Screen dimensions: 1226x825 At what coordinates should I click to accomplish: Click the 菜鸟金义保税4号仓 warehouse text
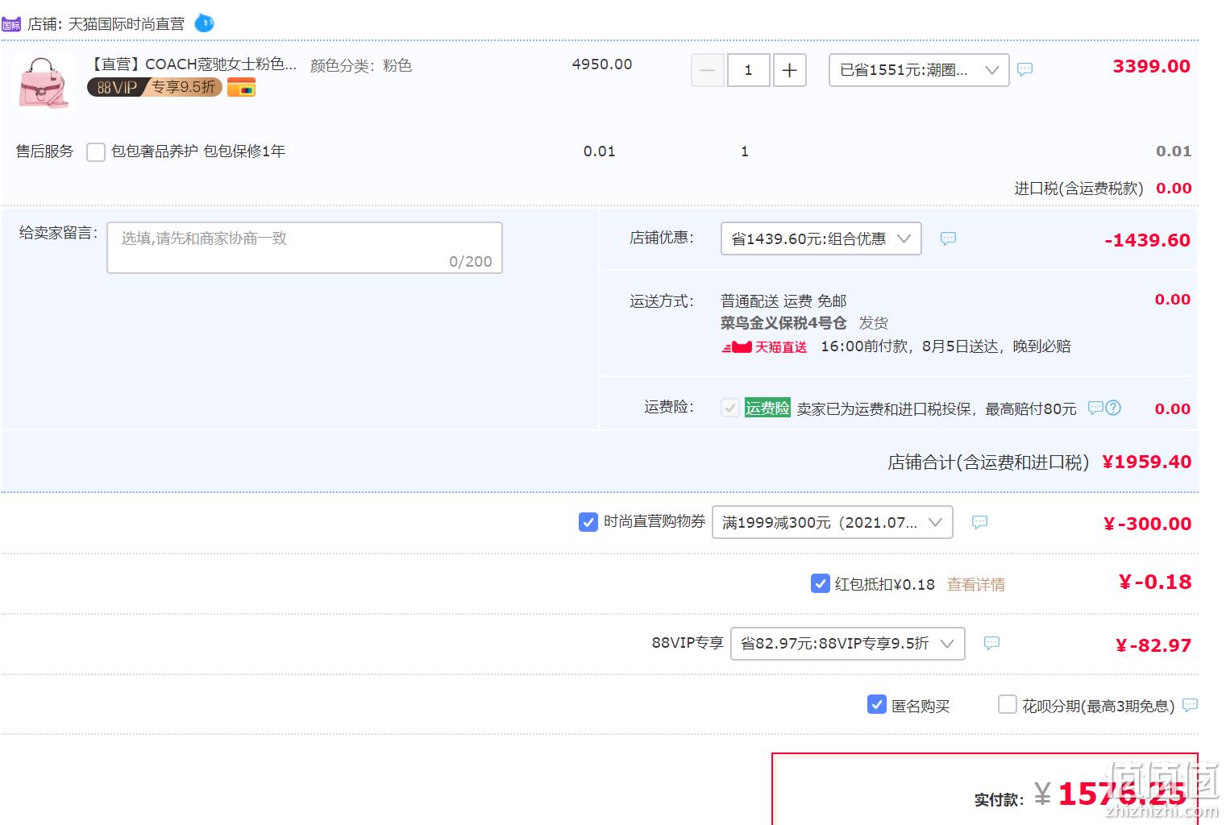point(783,323)
